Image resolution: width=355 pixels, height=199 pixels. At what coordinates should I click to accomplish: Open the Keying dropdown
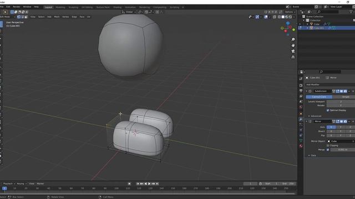click(x=22, y=184)
